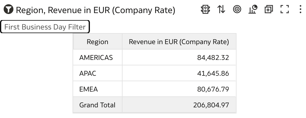The width and height of the screenshot is (306, 118).
Task: Select the EMEA region cell
Action: point(98,89)
